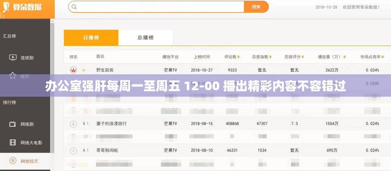Click the 欢迎使用骨朵数据 greeting text
391x171 pixels.
tap(361, 7)
